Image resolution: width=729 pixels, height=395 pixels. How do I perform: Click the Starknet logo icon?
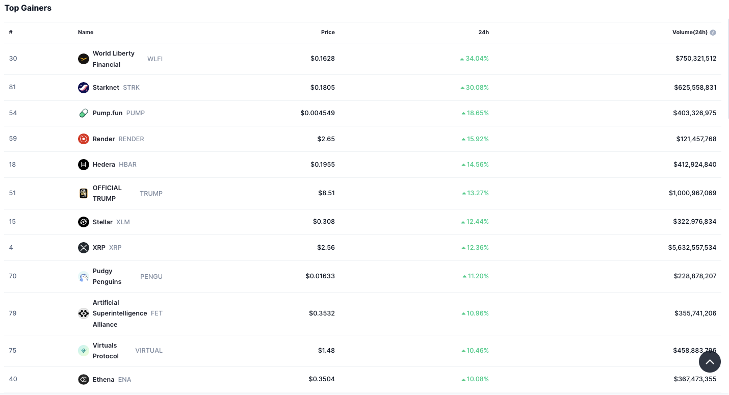point(83,87)
